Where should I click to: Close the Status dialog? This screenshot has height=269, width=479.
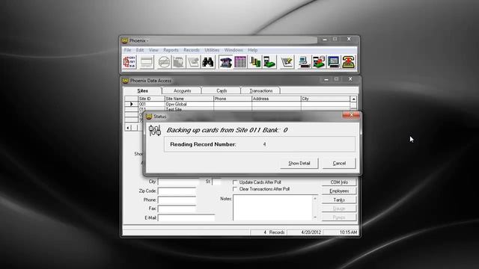[x=351, y=115]
